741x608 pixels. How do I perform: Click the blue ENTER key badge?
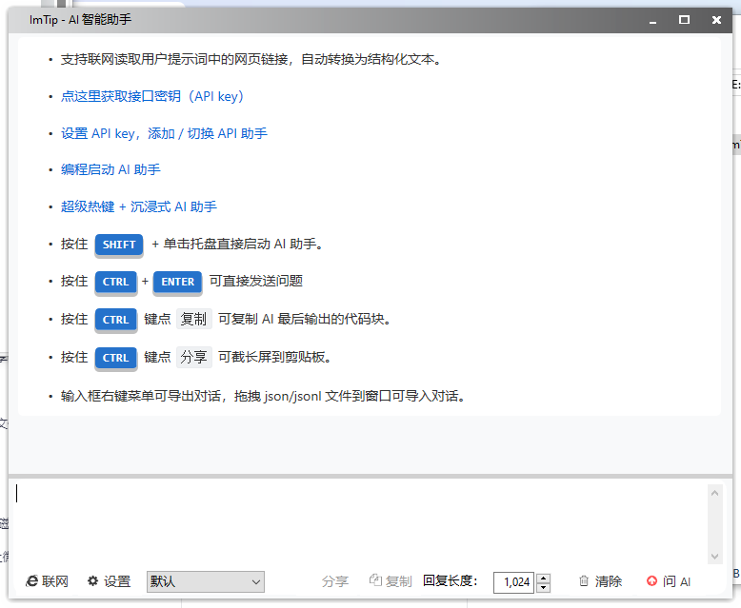(178, 282)
